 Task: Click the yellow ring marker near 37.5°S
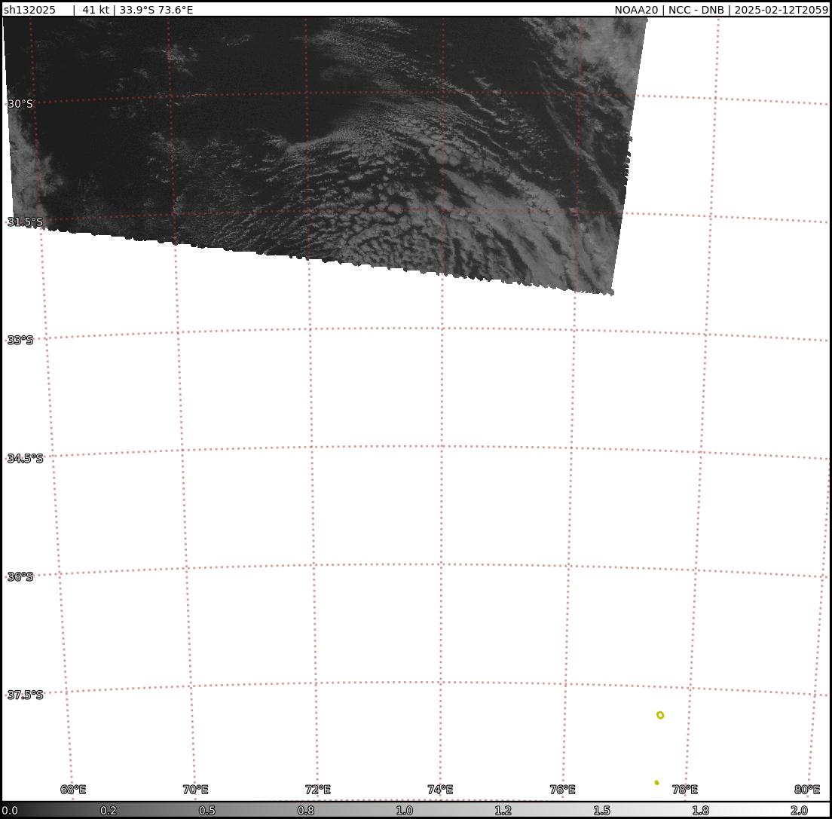tap(660, 715)
